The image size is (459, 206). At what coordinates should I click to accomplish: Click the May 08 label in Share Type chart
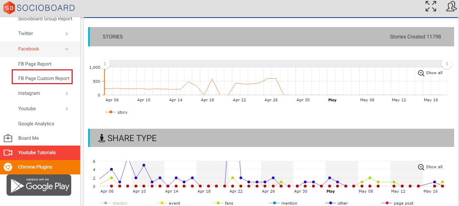366,191
